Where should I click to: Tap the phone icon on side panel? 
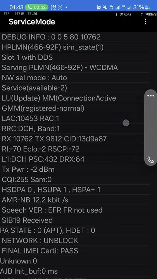pos(150,160)
